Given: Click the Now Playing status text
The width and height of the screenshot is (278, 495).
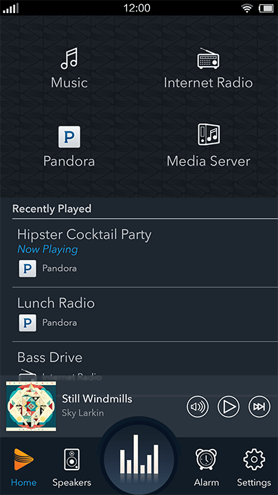Looking at the screenshot, I should pos(47,250).
